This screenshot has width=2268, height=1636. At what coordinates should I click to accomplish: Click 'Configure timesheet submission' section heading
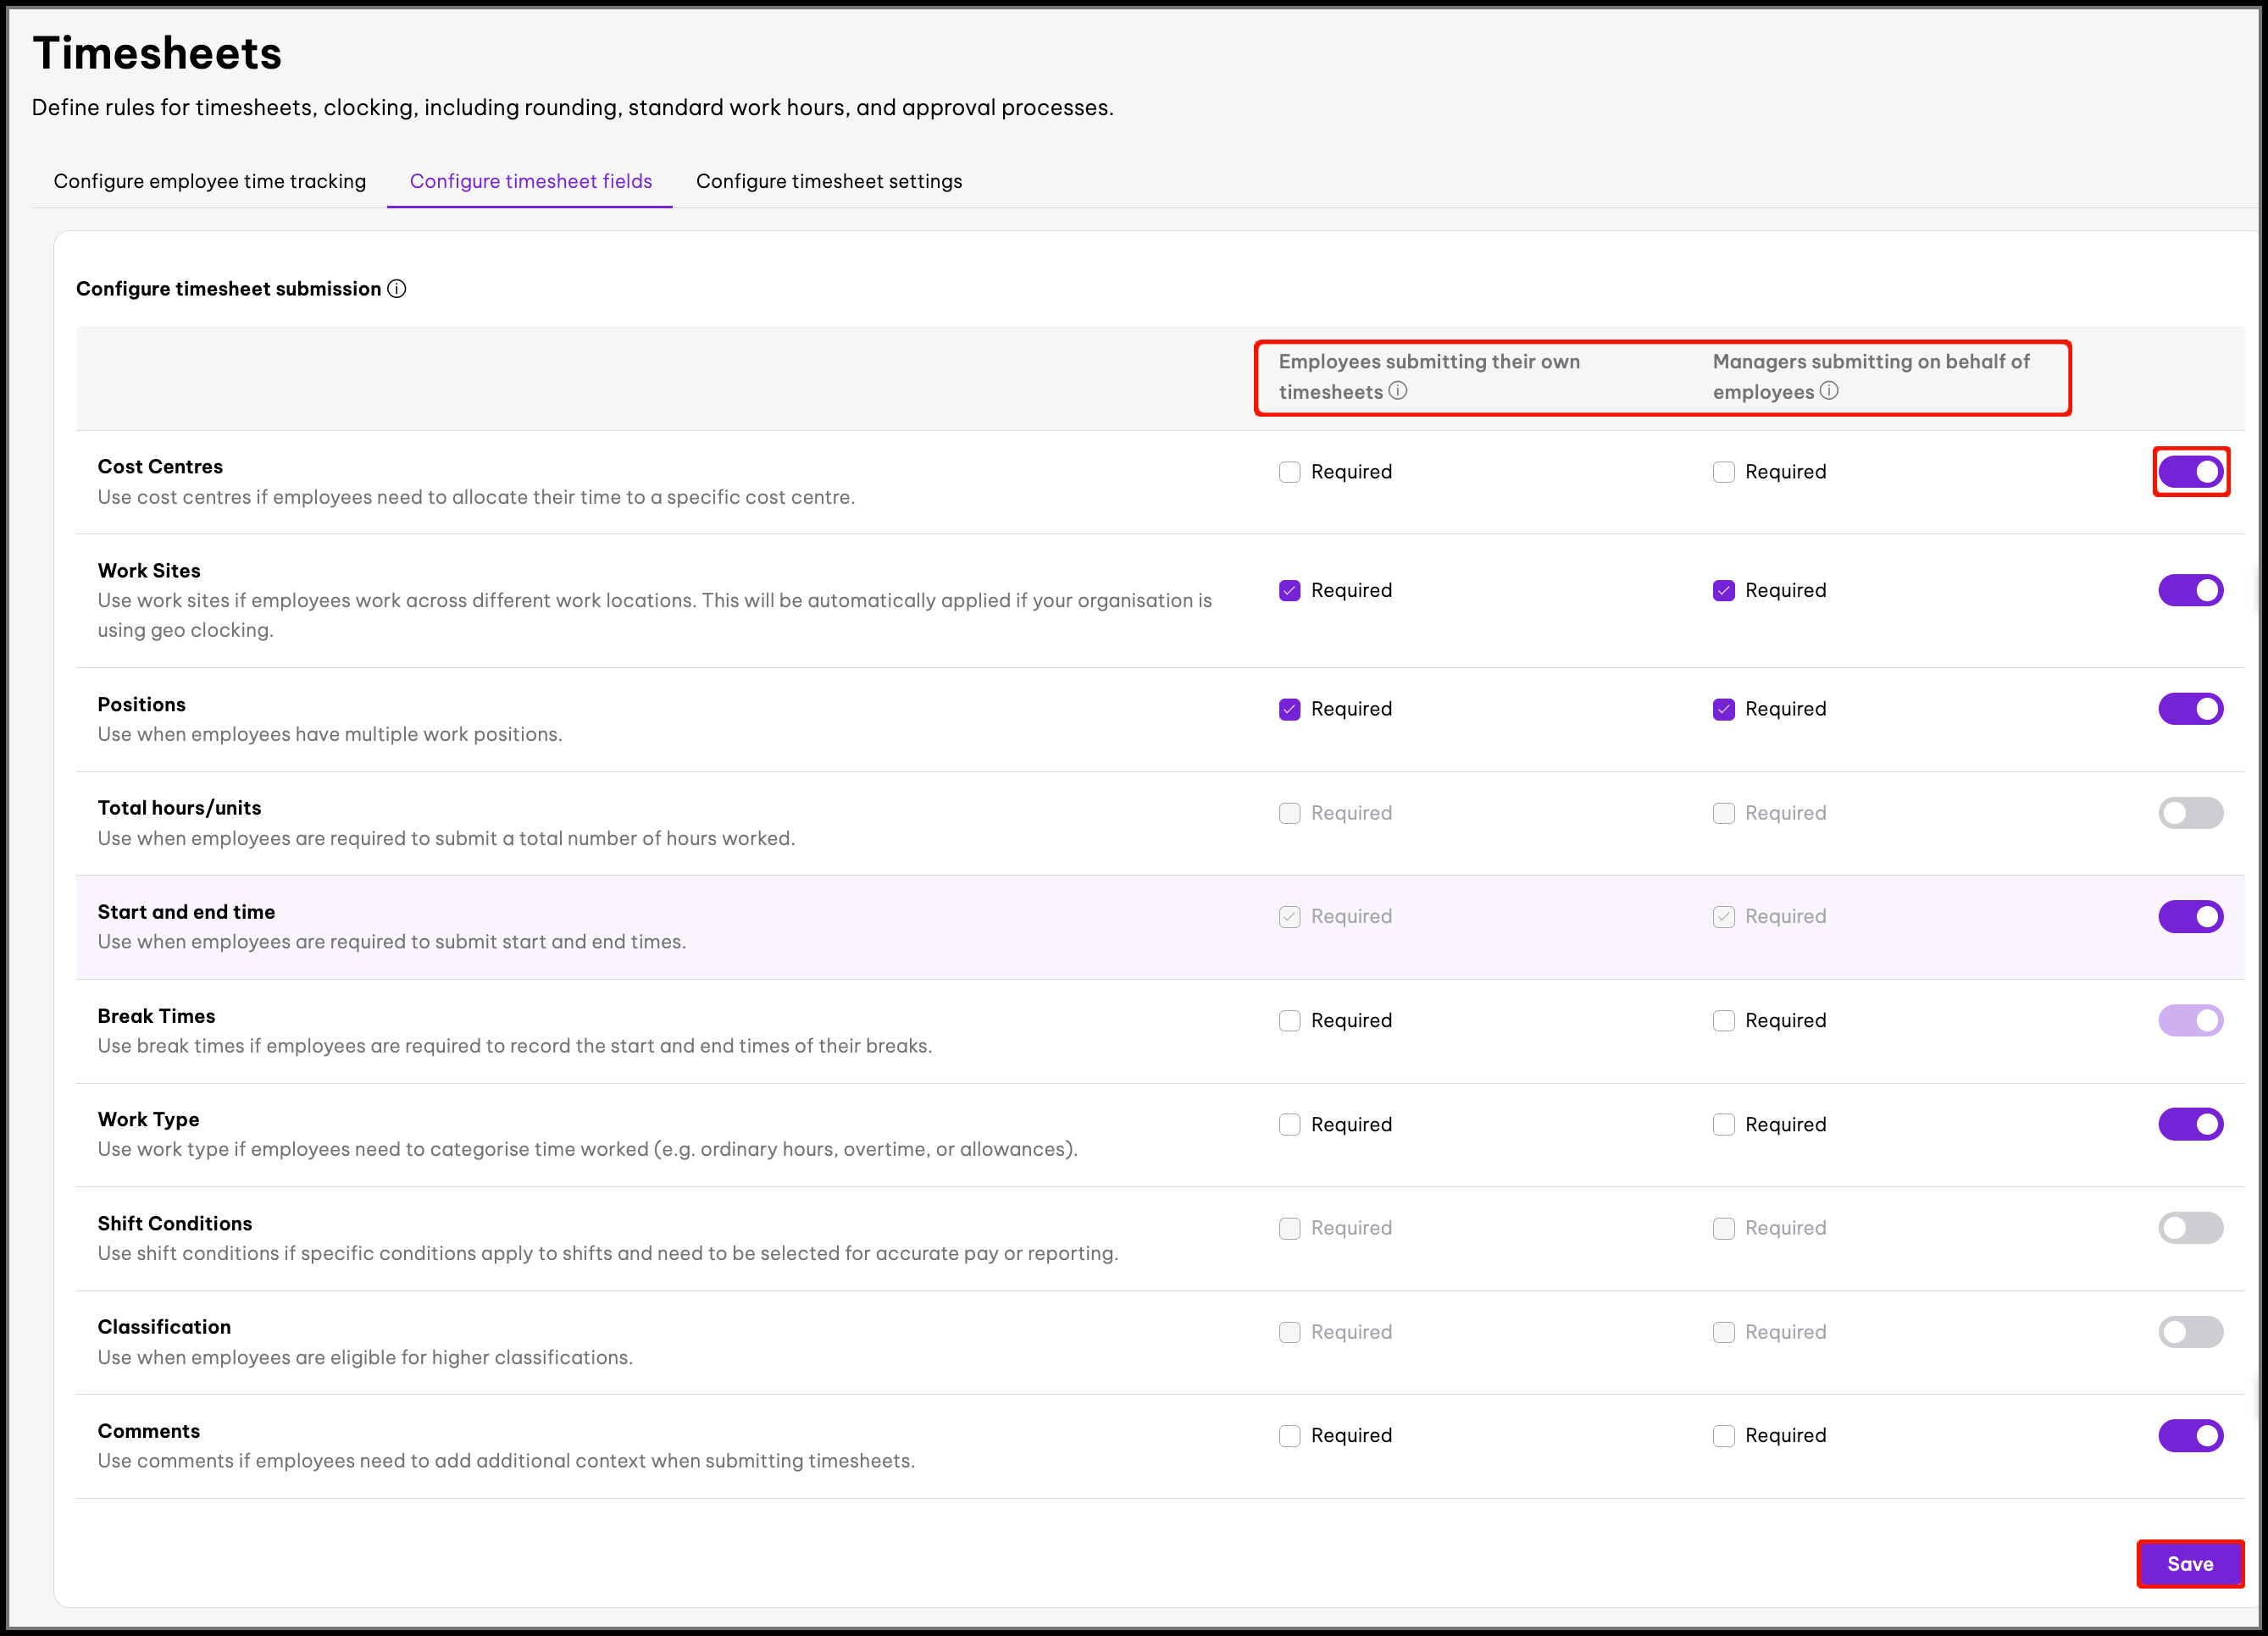pos(229,289)
